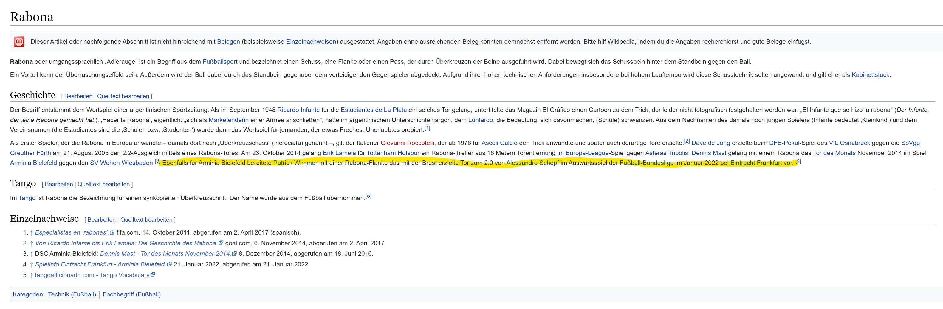Open the 'Asteras Tripolis' link
The height and width of the screenshot is (309, 943).
pyautogui.click(x=666, y=153)
